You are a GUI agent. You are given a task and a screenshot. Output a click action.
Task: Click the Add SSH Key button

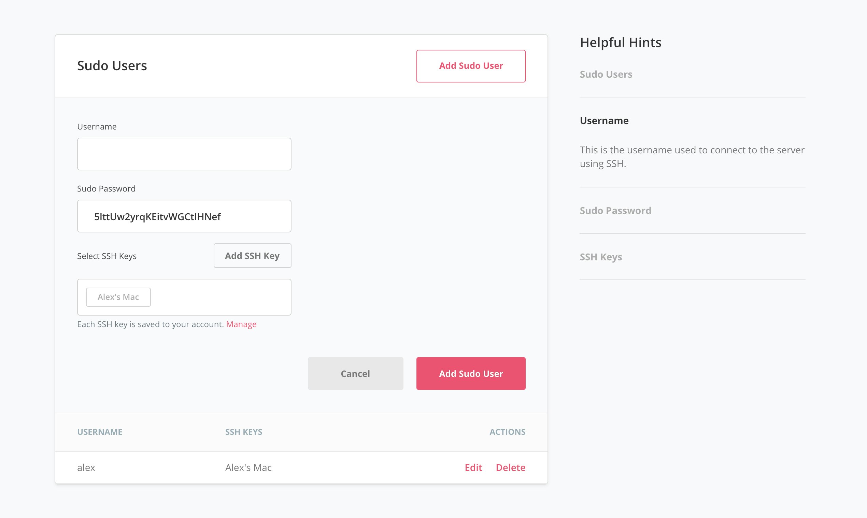click(x=252, y=256)
